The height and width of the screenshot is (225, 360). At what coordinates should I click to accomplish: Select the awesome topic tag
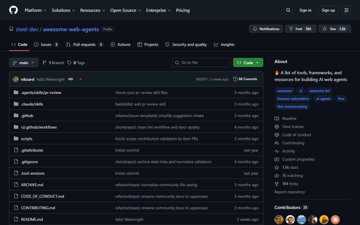[x=285, y=91]
